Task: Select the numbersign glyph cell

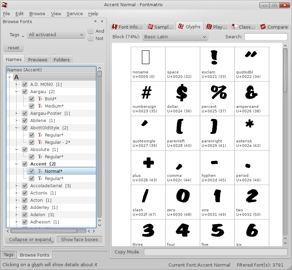Action: 148,99
